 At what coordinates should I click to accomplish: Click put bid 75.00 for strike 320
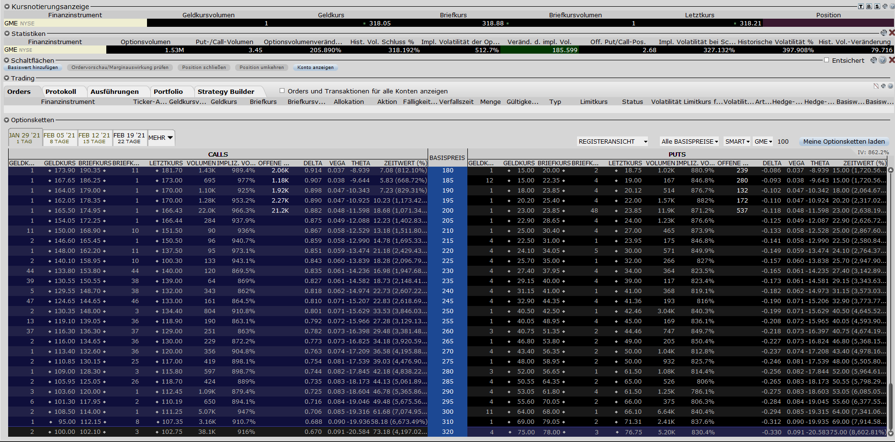[526, 432]
